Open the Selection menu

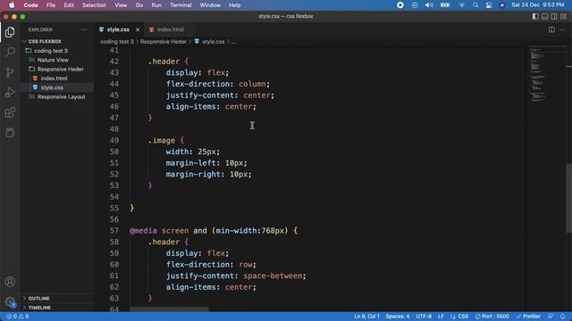click(94, 5)
